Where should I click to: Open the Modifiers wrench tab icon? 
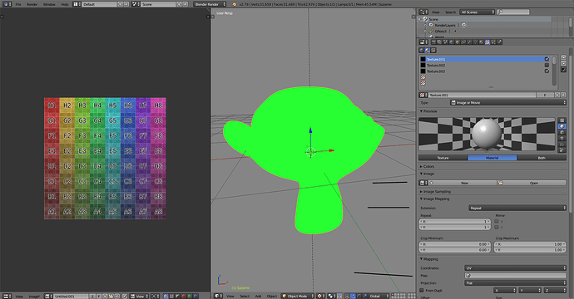[x=469, y=42]
